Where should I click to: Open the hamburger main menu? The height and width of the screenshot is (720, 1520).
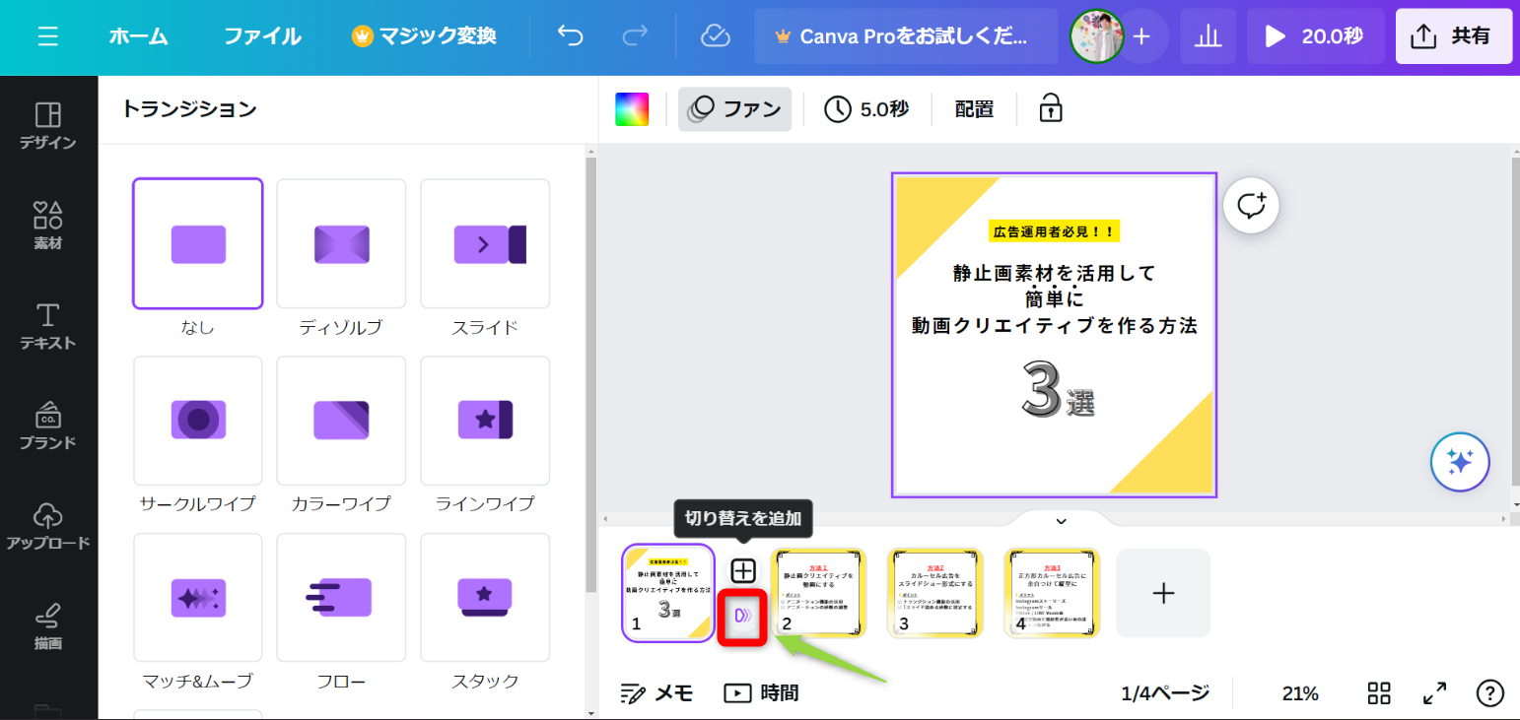coord(47,36)
